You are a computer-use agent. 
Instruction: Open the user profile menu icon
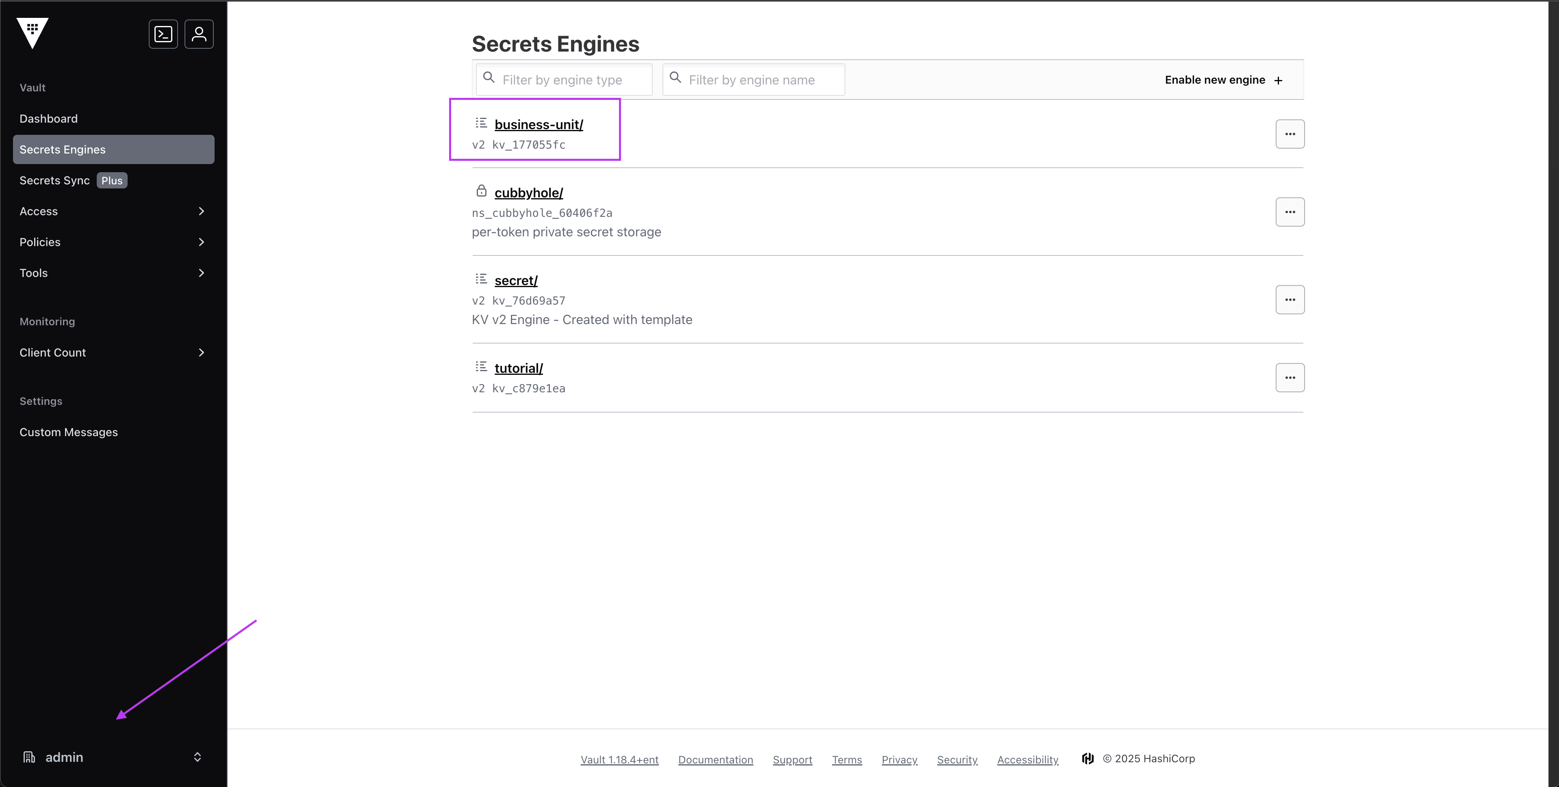pos(199,34)
